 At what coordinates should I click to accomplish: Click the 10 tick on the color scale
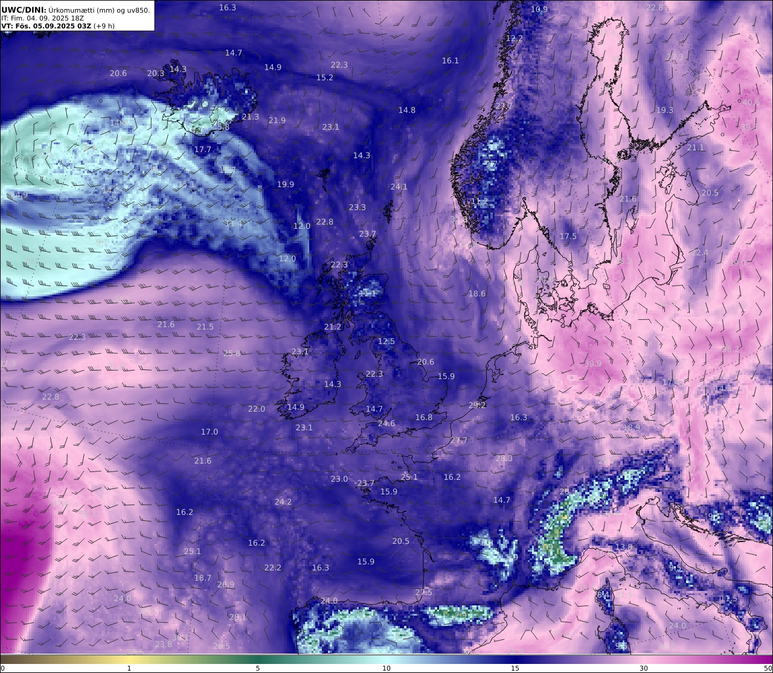[x=386, y=668]
